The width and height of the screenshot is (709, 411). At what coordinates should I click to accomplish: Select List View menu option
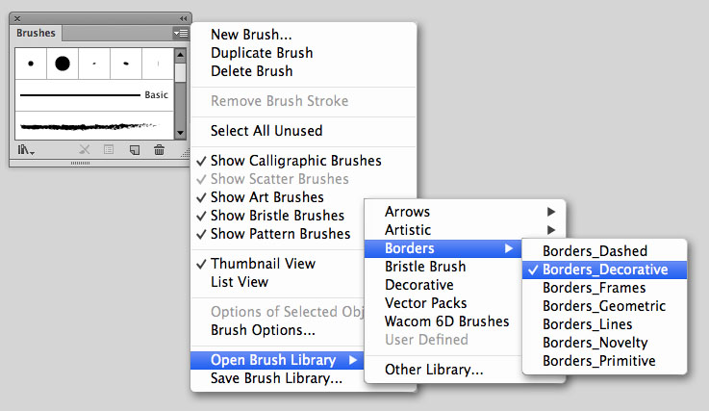pyautogui.click(x=240, y=282)
